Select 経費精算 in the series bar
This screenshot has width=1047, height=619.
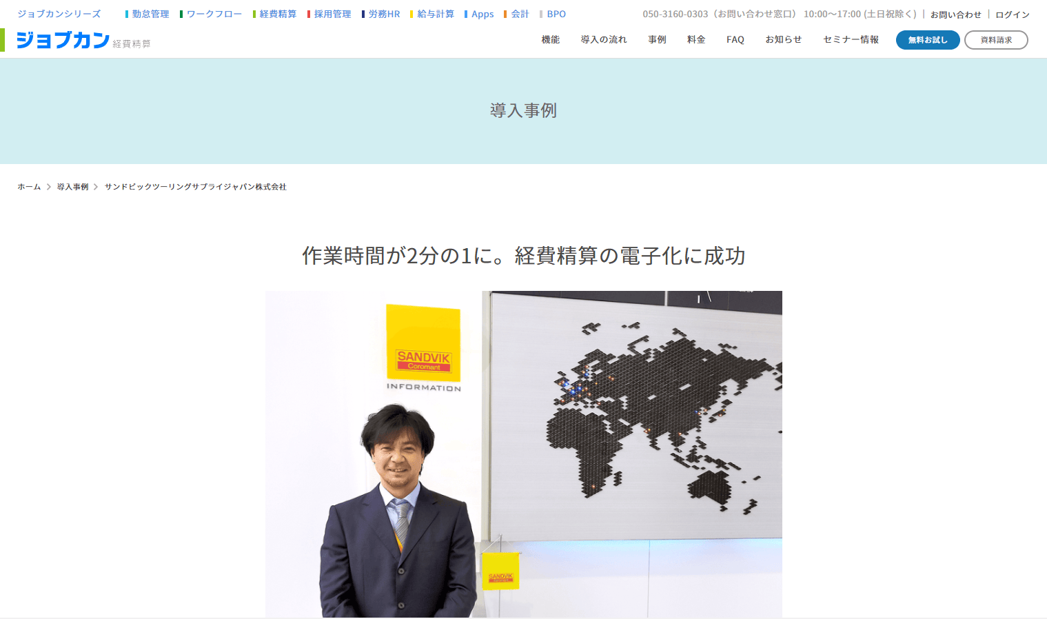click(275, 14)
